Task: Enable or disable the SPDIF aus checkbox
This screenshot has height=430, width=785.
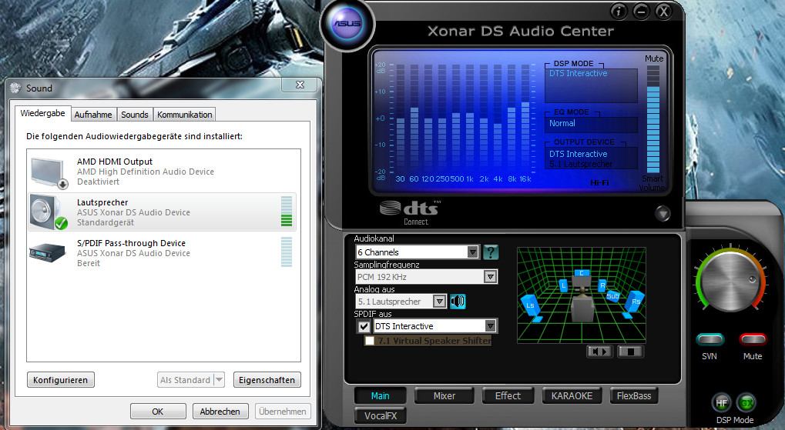Action: pos(364,326)
